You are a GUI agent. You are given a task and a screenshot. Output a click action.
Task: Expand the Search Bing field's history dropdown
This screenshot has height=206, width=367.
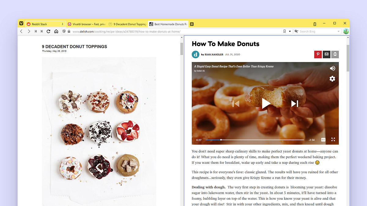pyautogui.click(x=339, y=31)
